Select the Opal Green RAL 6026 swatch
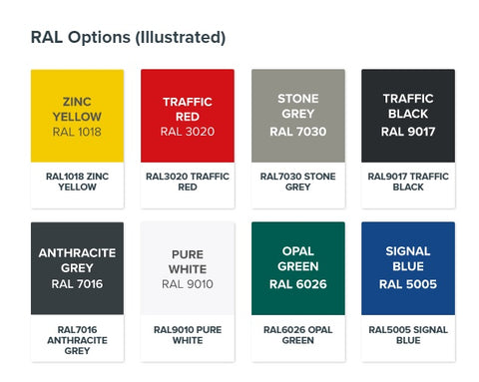Screen dimensions: 479x382 [298, 268]
